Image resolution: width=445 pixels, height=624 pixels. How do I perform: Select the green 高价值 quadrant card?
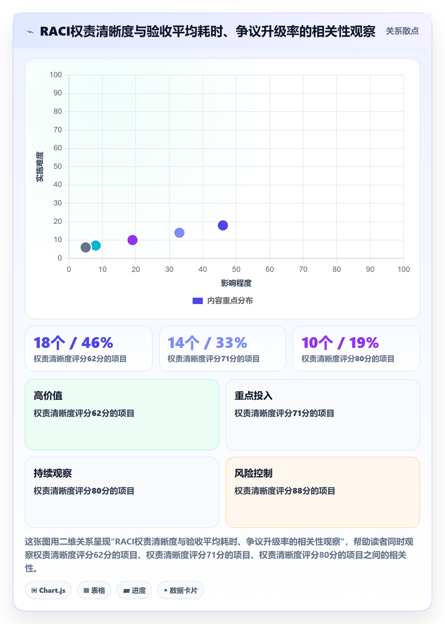[122, 415]
